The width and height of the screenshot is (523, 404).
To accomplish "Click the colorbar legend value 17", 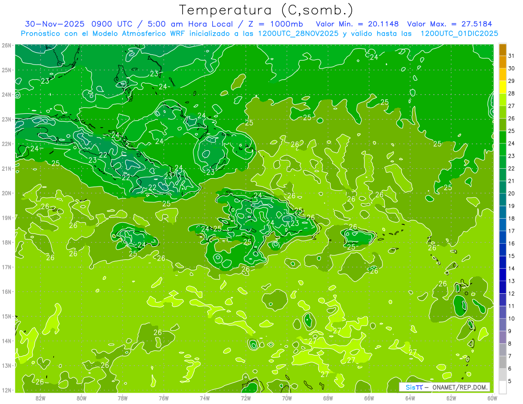I will pos(512,231).
